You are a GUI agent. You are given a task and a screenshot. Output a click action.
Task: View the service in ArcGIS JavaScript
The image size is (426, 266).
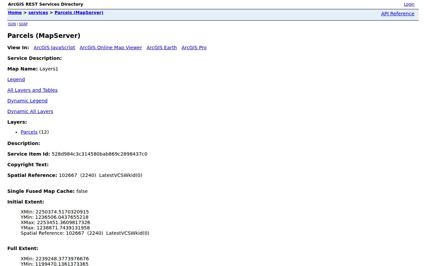(x=54, y=48)
